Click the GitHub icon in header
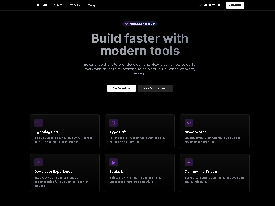The width and height of the screenshot is (275, 206). [201, 5]
